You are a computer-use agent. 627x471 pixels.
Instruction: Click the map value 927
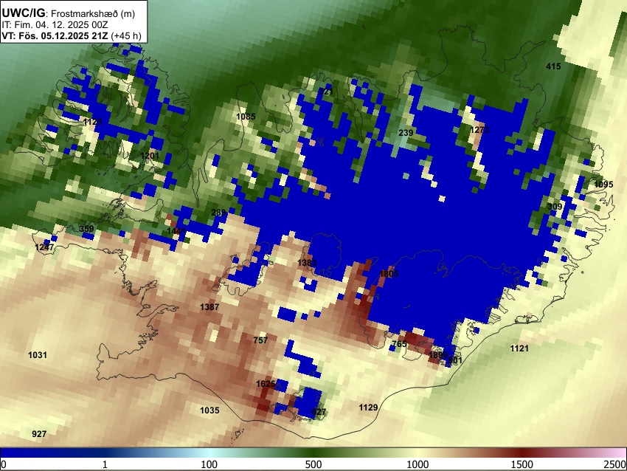39,434
